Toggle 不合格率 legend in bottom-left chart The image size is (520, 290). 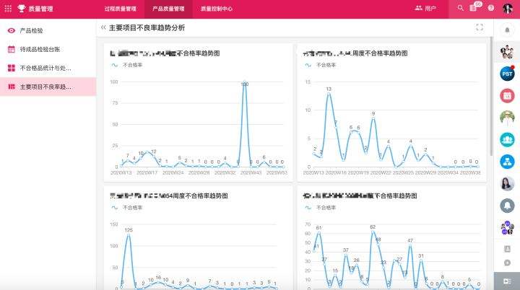pyautogui.click(x=127, y=208)
